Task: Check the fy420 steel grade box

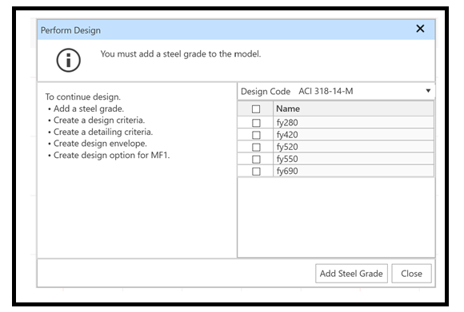Action: pos(256,135)
